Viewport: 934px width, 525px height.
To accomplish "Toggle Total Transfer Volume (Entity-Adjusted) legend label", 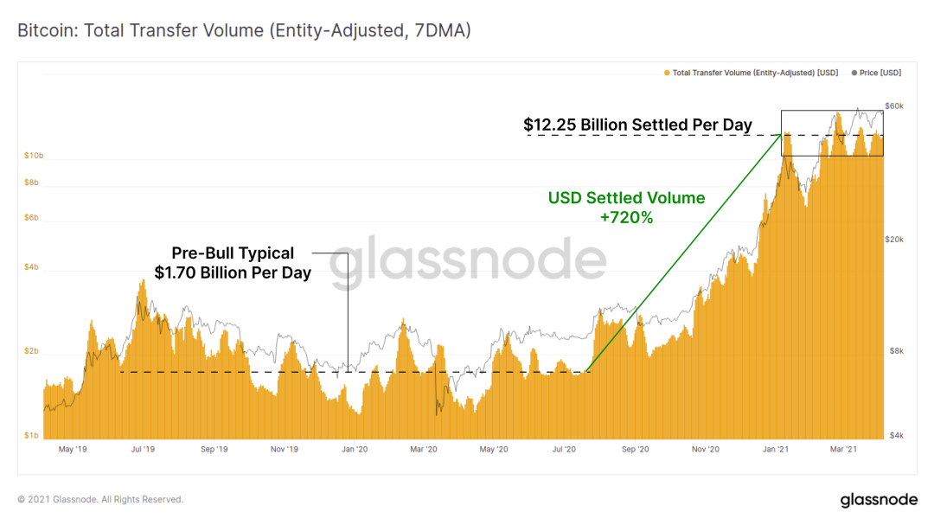I will [x=754, y=74].
